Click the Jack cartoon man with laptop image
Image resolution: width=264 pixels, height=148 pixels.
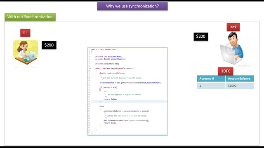(232, 49)
